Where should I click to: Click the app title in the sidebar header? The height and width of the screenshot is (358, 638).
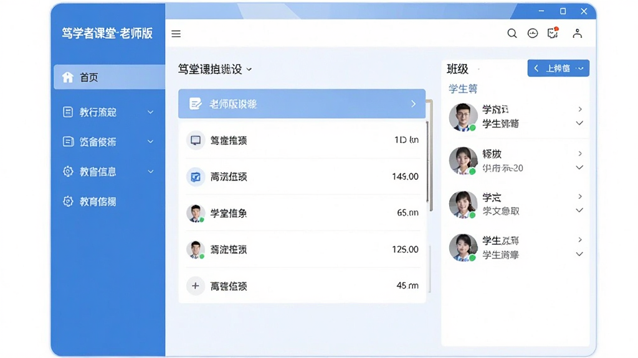(107, 34)
